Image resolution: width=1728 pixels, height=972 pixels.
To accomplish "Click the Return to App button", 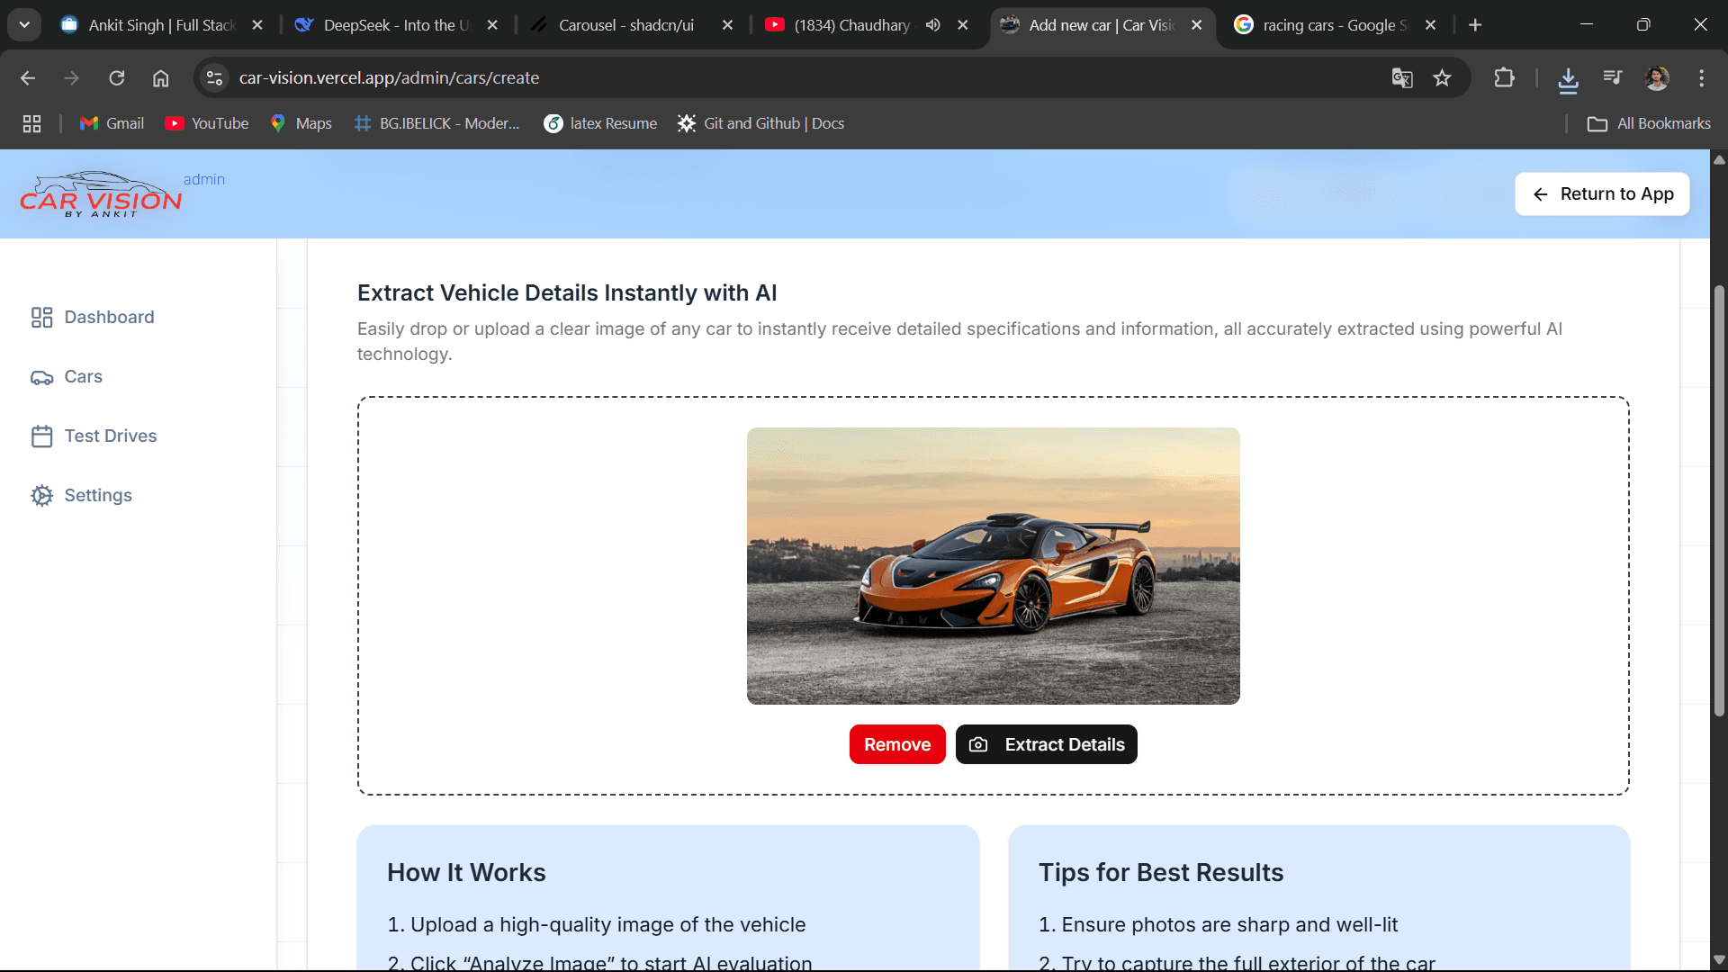I will pyautogui.click(x=1602, y=193).
